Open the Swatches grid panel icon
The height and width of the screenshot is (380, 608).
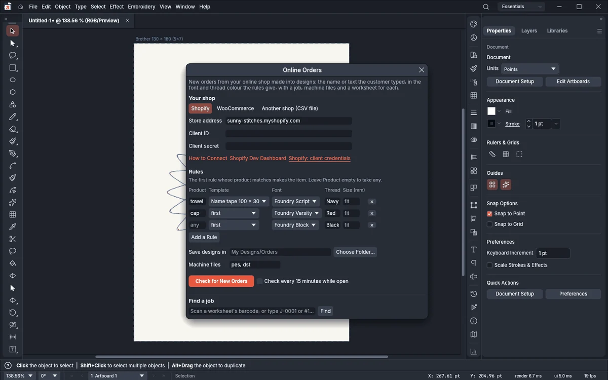[474, 95]
